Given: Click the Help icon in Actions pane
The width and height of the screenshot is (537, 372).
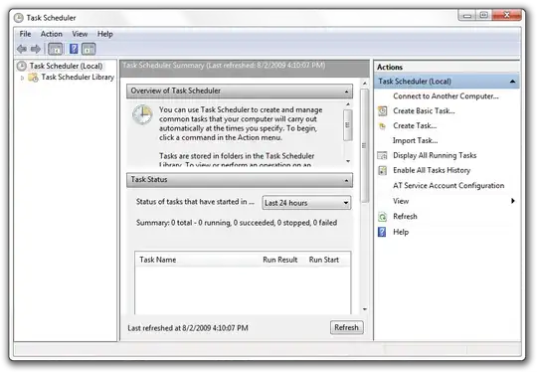Looking at the screenshot, I should [382, 232].
